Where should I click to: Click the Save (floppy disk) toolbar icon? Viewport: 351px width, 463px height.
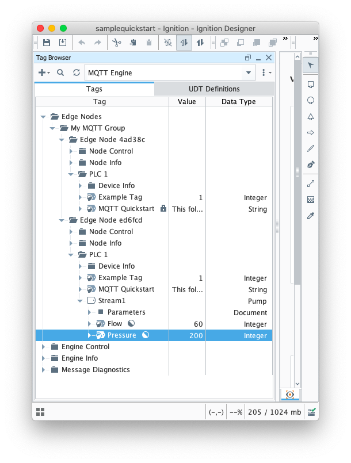pyautogui.click(x=47, y=43)
